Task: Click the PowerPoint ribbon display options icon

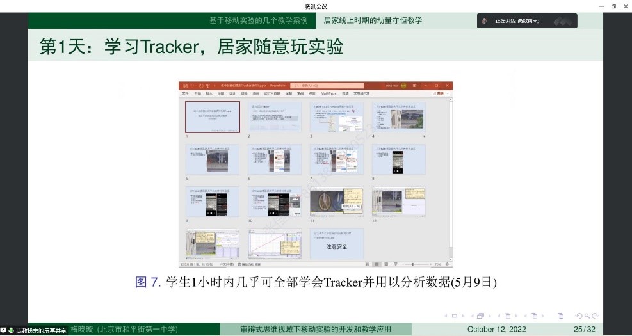Action: [x=414, y=85]
